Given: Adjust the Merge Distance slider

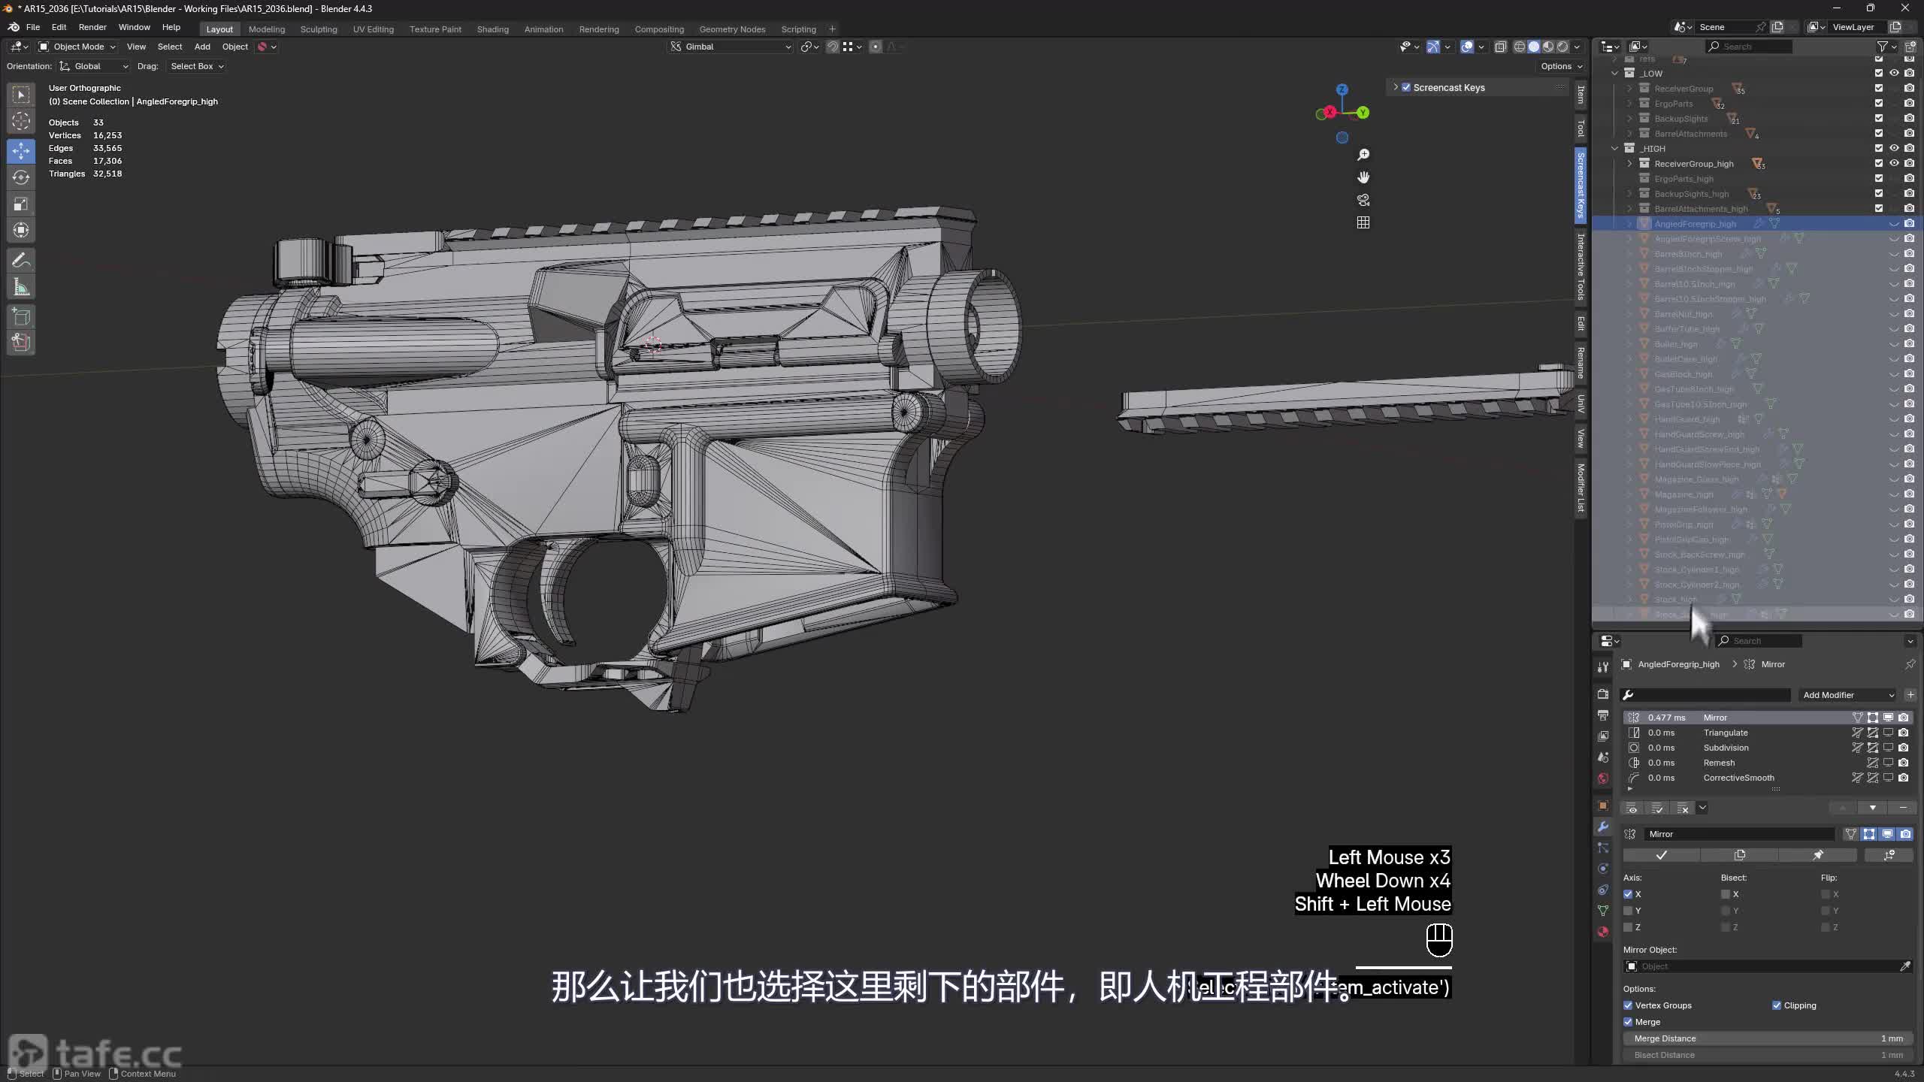Looking at the screenshot, I should 1768,1038.
